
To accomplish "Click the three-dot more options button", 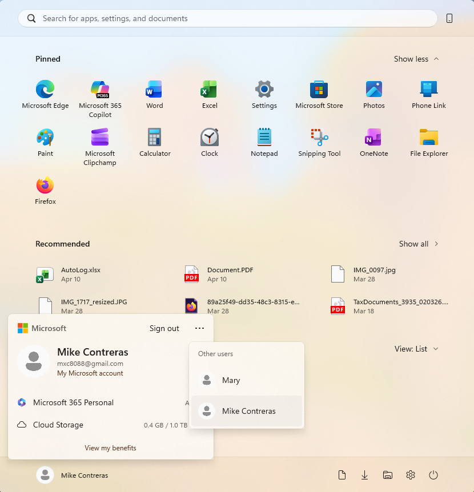I will (x=199, y=328).
